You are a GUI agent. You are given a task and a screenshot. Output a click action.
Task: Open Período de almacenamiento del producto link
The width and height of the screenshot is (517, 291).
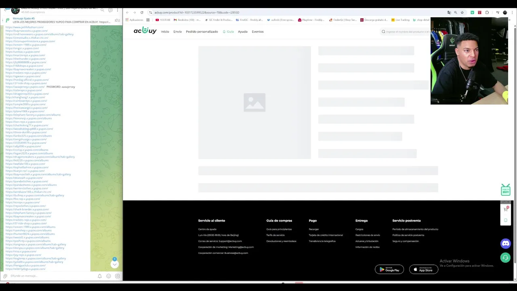pyautogui.click(x=415, y=229)
